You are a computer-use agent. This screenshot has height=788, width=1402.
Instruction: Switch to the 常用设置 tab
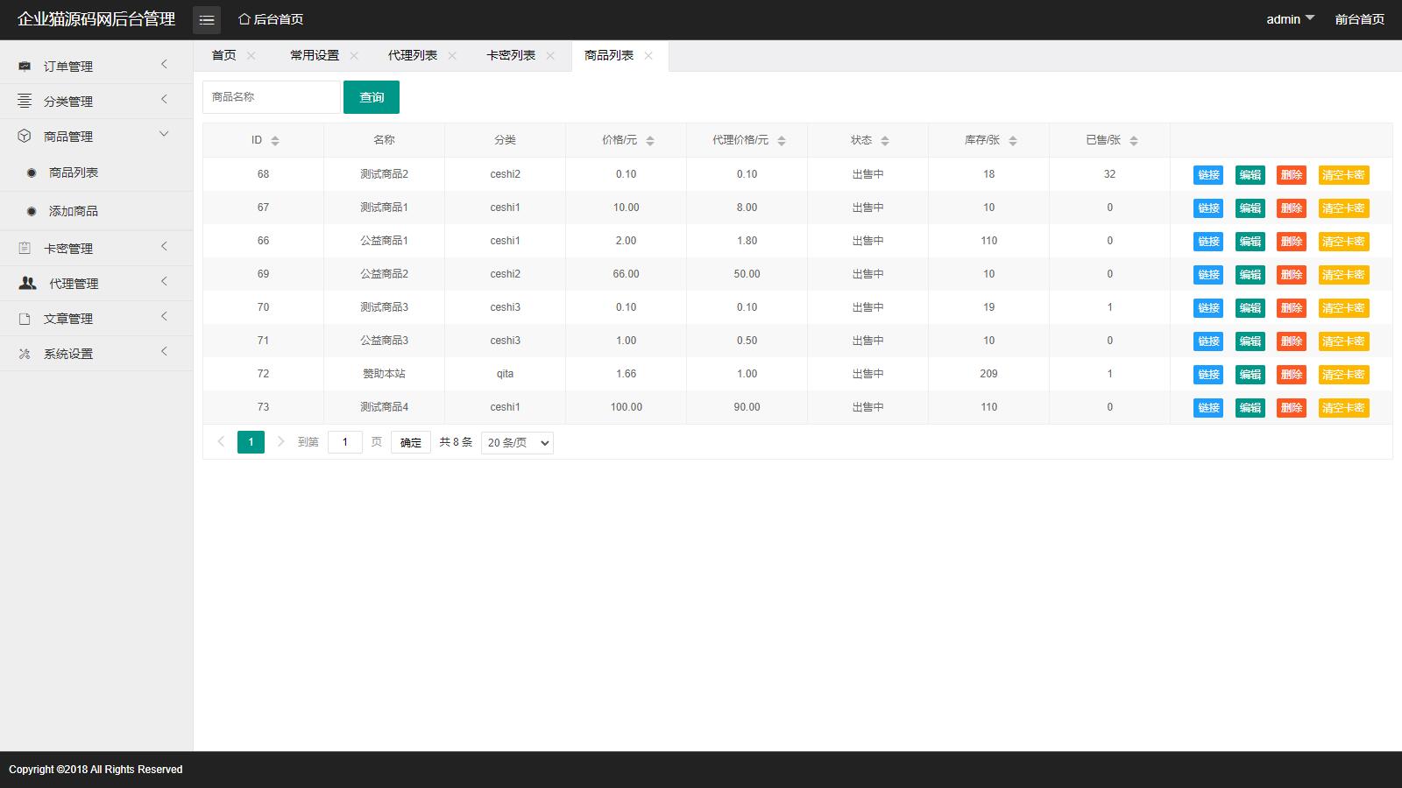click(x=315, y=55)
